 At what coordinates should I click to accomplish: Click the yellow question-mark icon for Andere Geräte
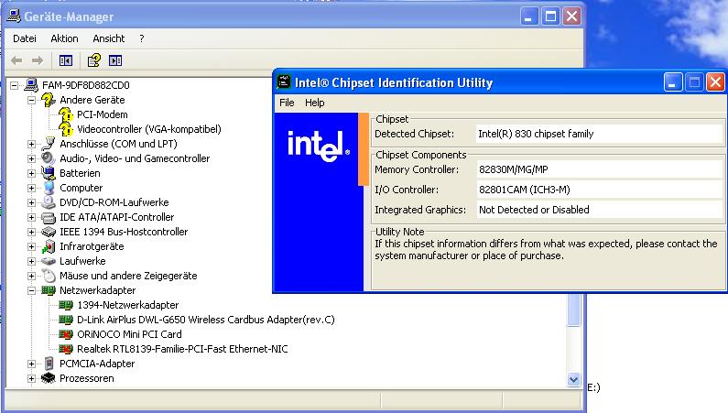[x=49, y=100]
